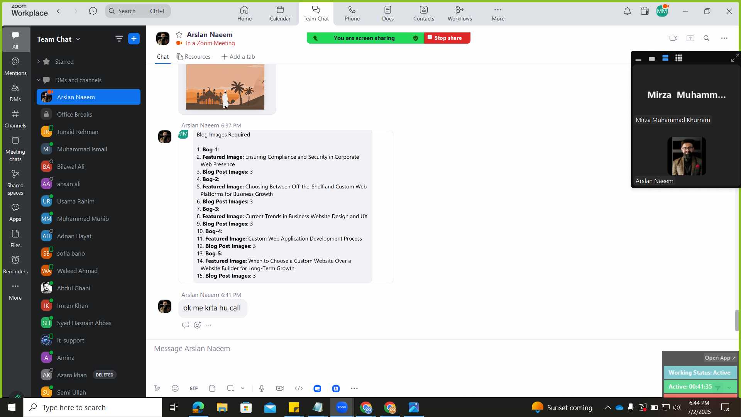Open Zoom in the Windows taskbar
Viewport: 741px width, 417px height.
(x=342, y=407)
